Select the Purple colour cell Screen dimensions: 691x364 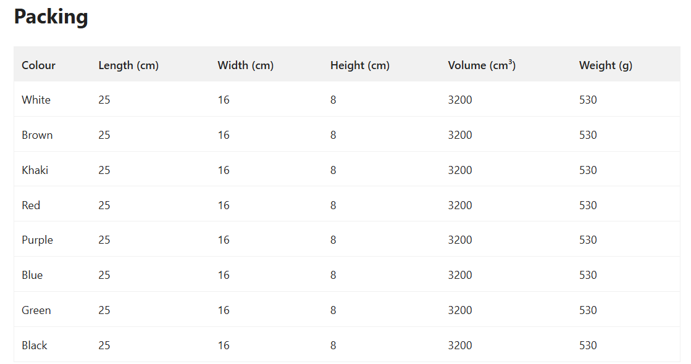37,240
